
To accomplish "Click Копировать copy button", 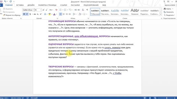I will [x=9, y=12].
